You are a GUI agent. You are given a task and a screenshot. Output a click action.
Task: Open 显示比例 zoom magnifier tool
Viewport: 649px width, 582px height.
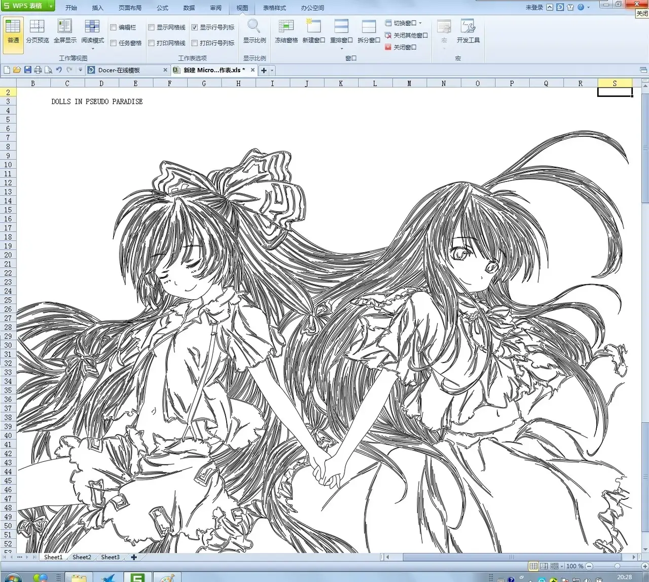254,31
